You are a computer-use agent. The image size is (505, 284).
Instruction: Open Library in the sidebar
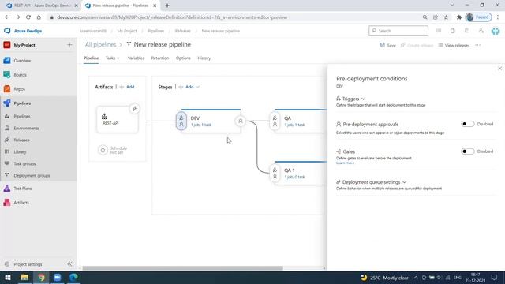click(20, 151)
